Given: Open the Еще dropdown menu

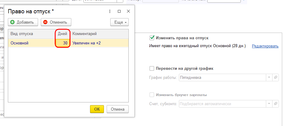Looking at the screenshot, I should click(x=119, y=22).
